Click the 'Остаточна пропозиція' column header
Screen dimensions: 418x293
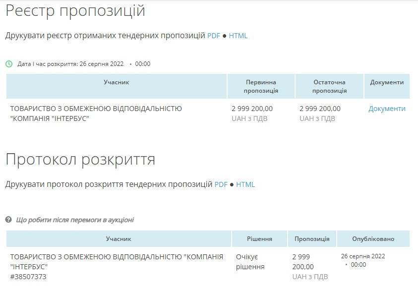coord(330,86)
